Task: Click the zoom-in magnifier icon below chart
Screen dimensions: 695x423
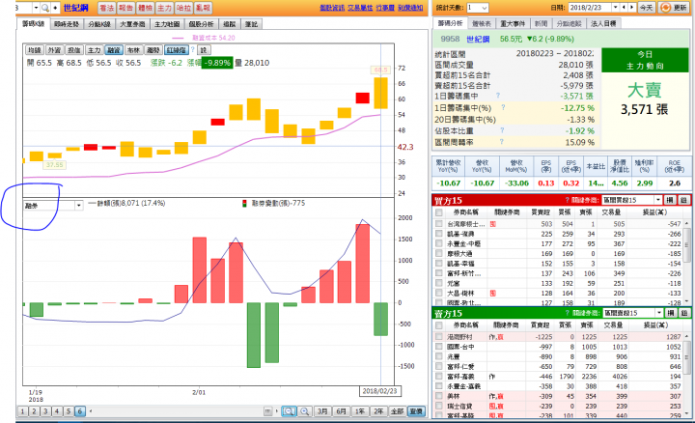Action: coord(304,411)
